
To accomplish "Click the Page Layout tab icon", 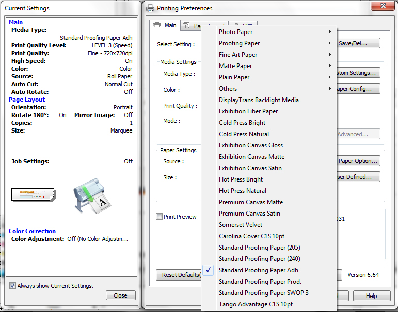I will pyautogui.click(x=186, y=26).
